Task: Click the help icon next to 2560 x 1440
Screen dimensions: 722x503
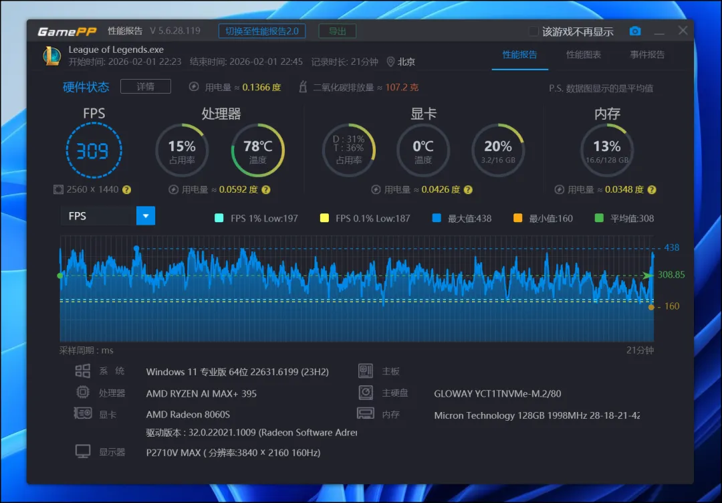Action: click(126, 189)
